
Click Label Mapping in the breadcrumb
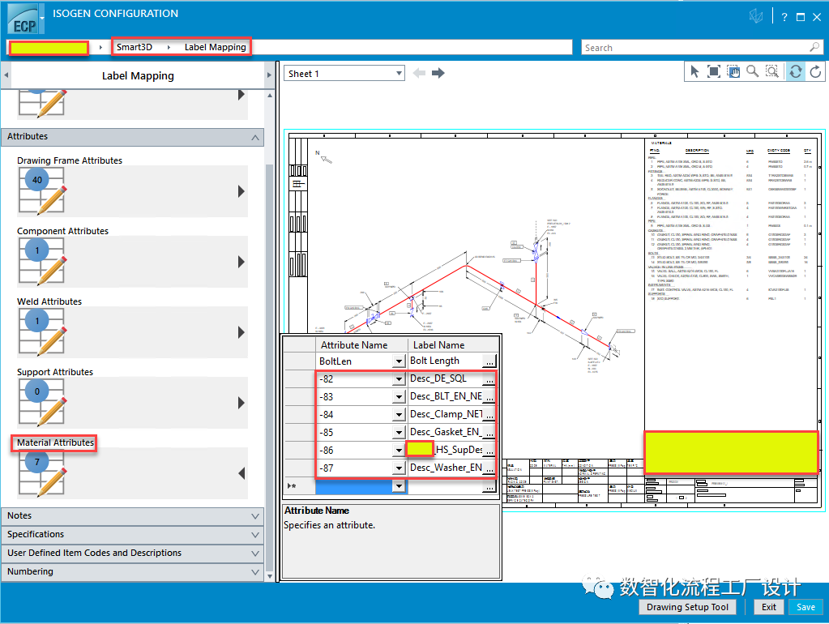click(x=216, y=47)
